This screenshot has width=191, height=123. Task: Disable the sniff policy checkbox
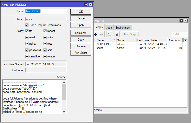[45, 50]
